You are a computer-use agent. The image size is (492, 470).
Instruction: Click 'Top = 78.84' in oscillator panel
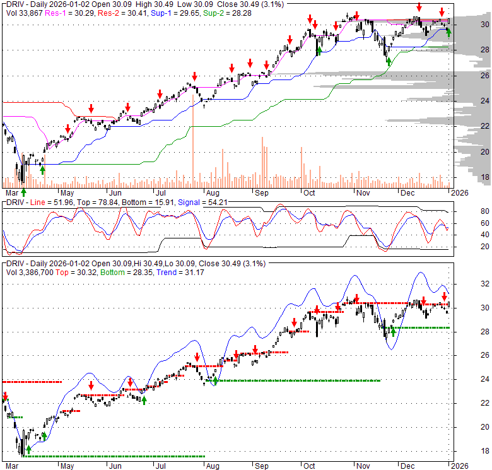98,203
